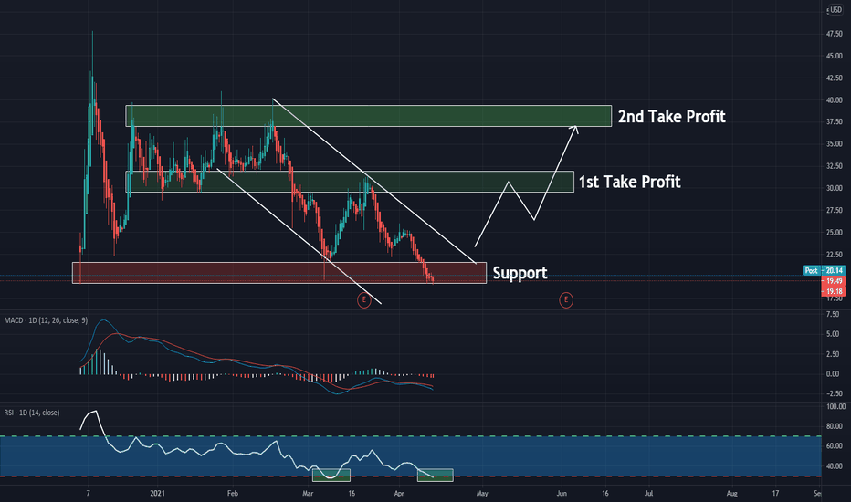851x502 pixels.
Task: Select the RSI oversold highlight box near mid-April
Action: coord(435,475)
